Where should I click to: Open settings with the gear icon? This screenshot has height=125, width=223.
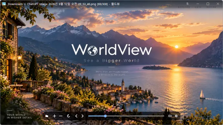[176, 116]
